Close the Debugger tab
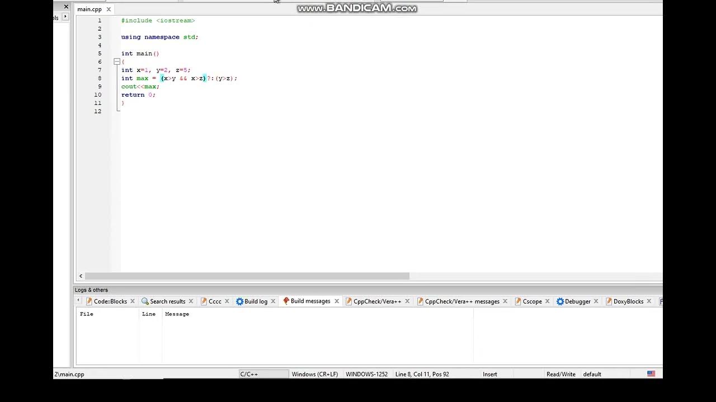The height and width of the screenshot is (402, 716). [x=596, y=301]
